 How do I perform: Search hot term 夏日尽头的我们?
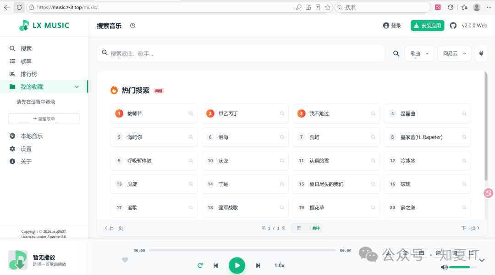(336, 184)
